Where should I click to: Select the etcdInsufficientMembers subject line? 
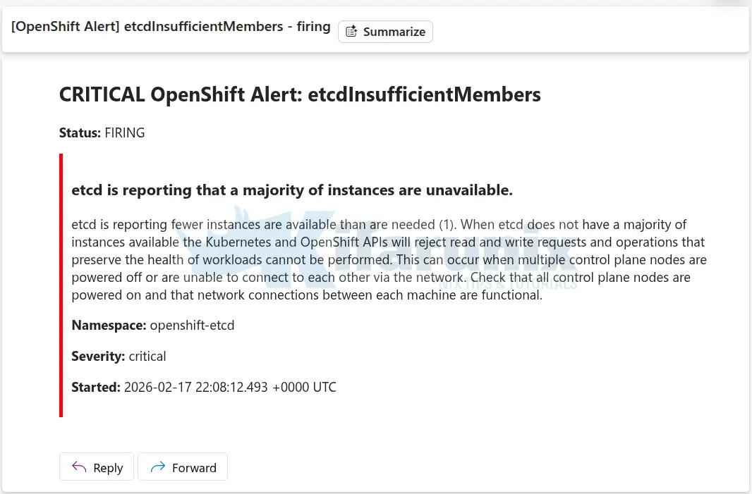pos(170,26)
